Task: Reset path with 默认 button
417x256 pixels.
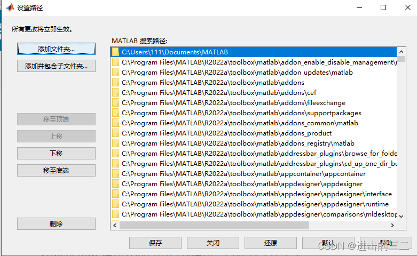Action: [x=328, y=243]
